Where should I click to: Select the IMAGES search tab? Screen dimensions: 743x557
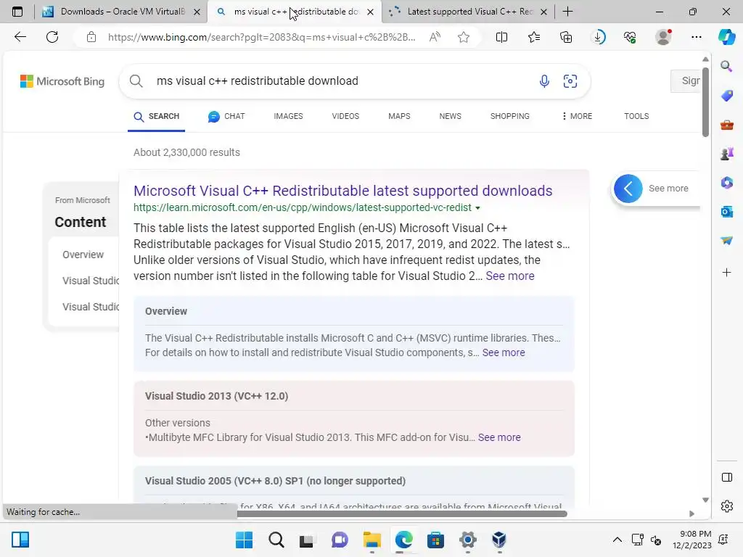(x=288, y=117)
